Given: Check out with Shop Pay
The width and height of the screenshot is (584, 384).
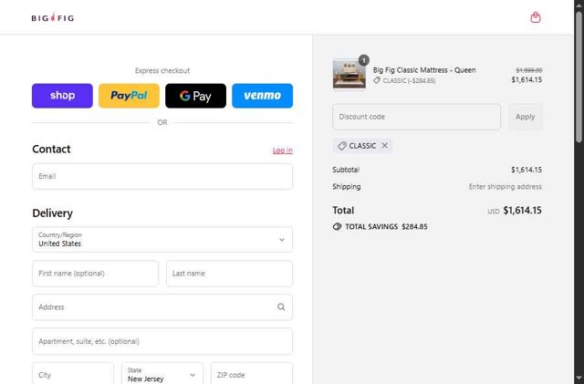Looking at the screenshot, I should [62, 96].
